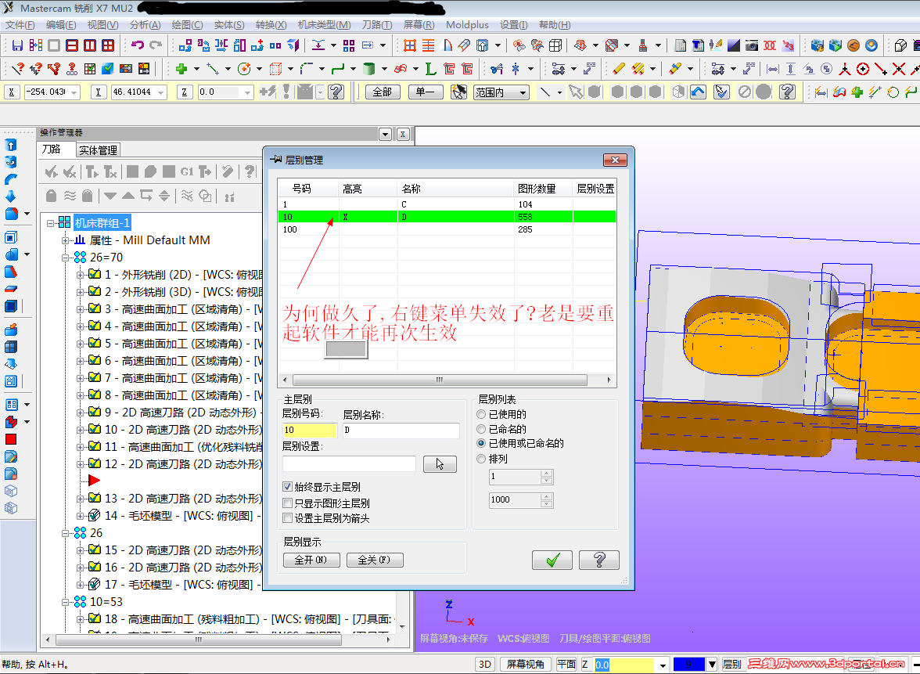The height and width of the screenshot is (674, 920).
Task: Click the 全关(F) button
Action: [375, 560]
